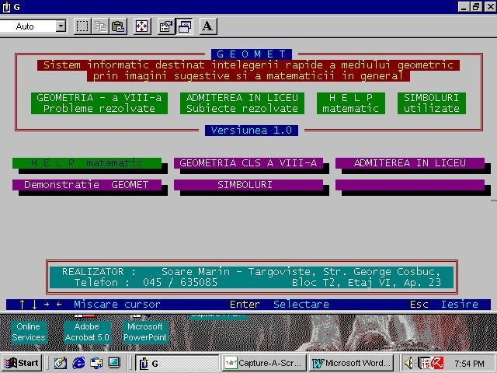The height and width of the screenshot is (373, 497).
Task: Open Online Services desktop icon
Action: [29, 332]
